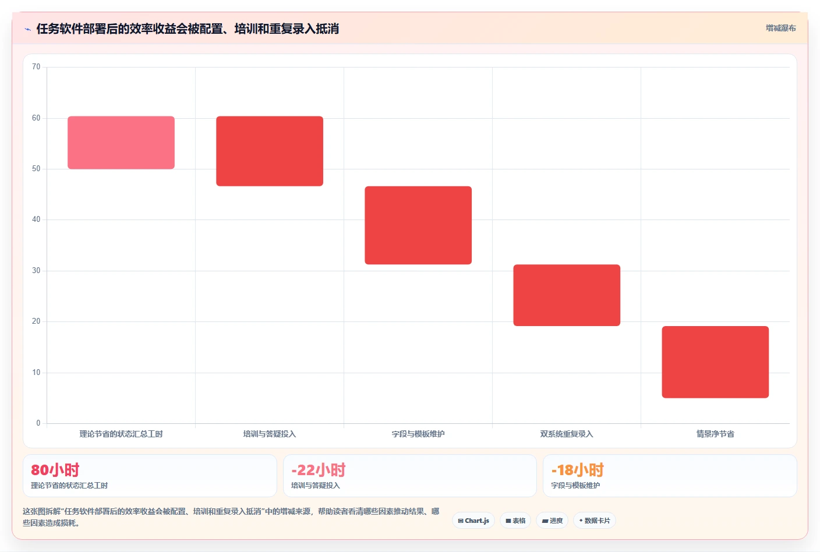The image size is (820, 552).
Task: Click the 表格 tag pill
Action: click(x=515, y=521)
